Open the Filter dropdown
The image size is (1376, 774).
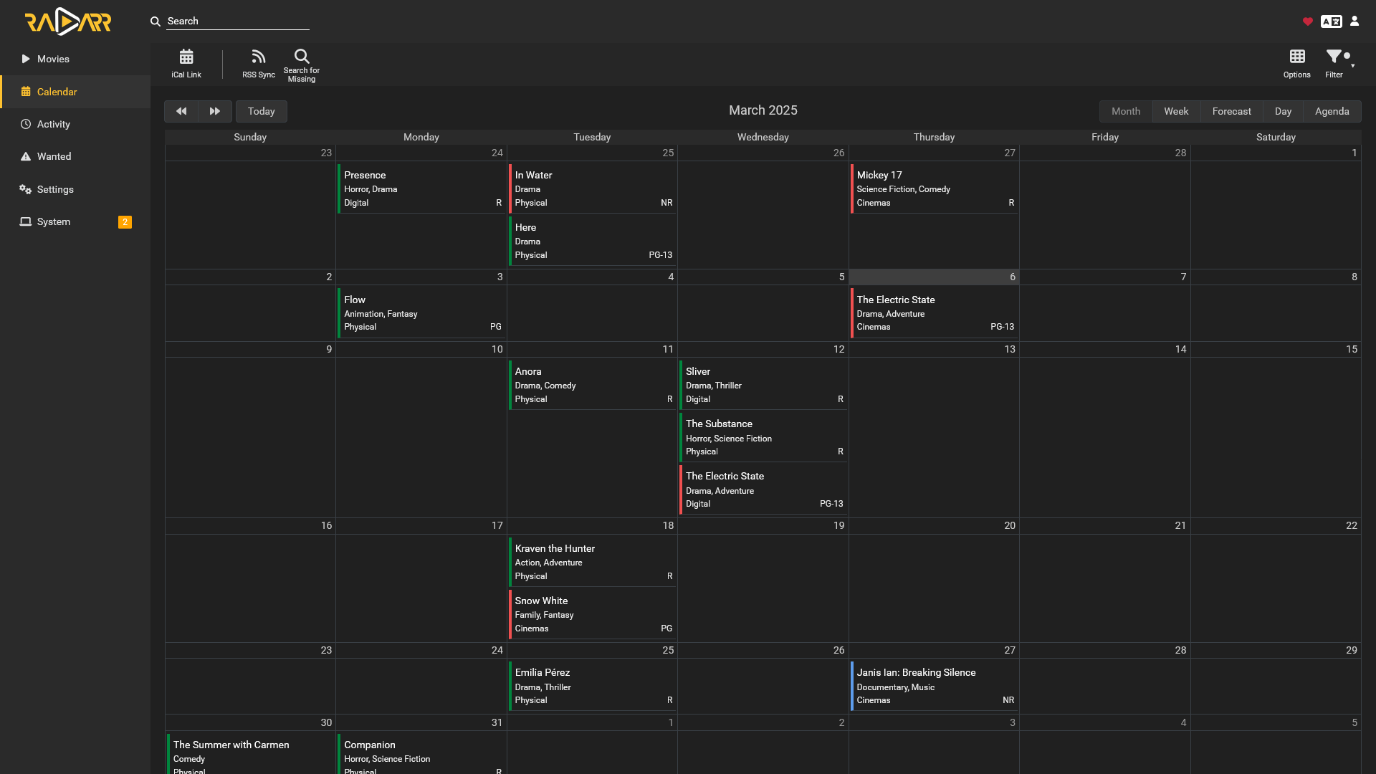[1337, 64]
